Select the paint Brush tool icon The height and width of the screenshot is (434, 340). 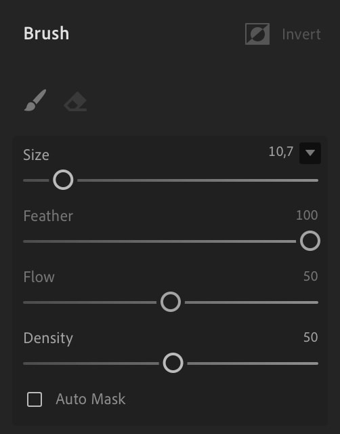point(35,100)
